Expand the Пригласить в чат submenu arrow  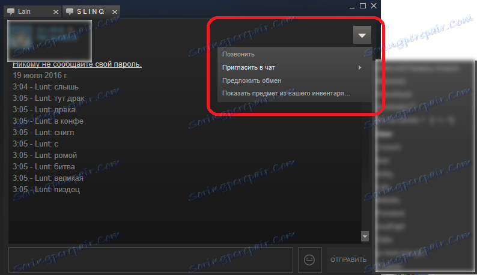360,67
